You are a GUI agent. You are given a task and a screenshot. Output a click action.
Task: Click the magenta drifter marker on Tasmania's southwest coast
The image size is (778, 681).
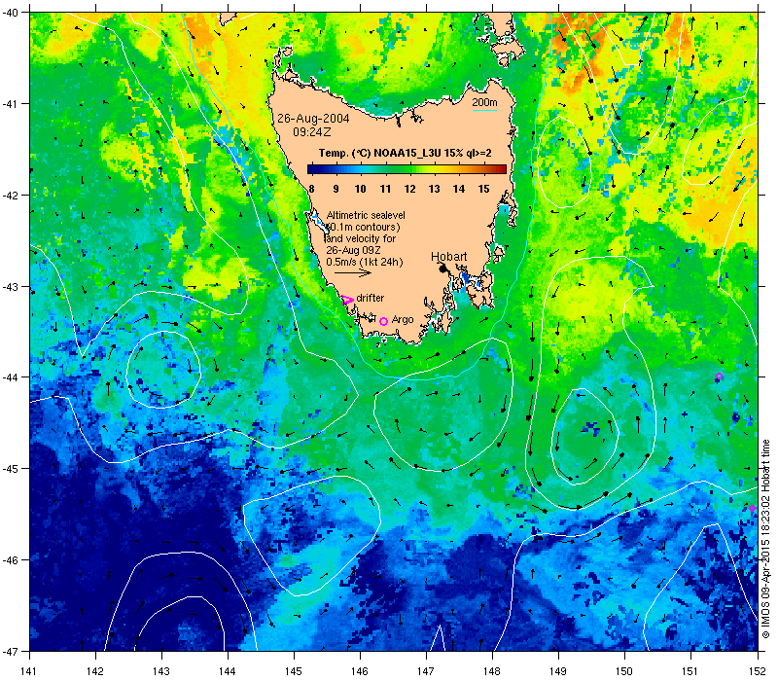tap(347, 300)
